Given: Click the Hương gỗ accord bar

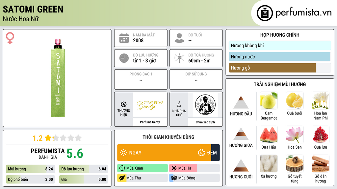Looking at the screenshot, I should click(x=280, y=68).
